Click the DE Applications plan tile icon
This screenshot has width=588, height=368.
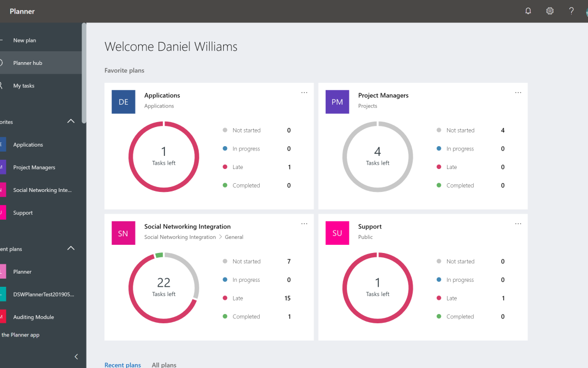(123, 101)
